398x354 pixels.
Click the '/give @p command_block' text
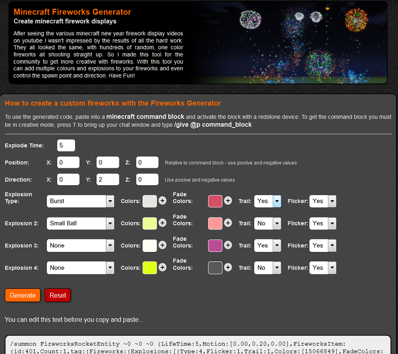[x=213, y=124]
